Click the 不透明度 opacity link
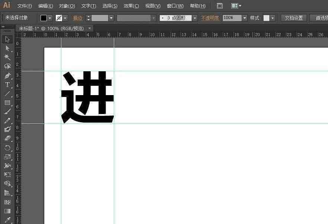This screenshot has height=224, width=328. pyautogui.click(x=210, y=18)
